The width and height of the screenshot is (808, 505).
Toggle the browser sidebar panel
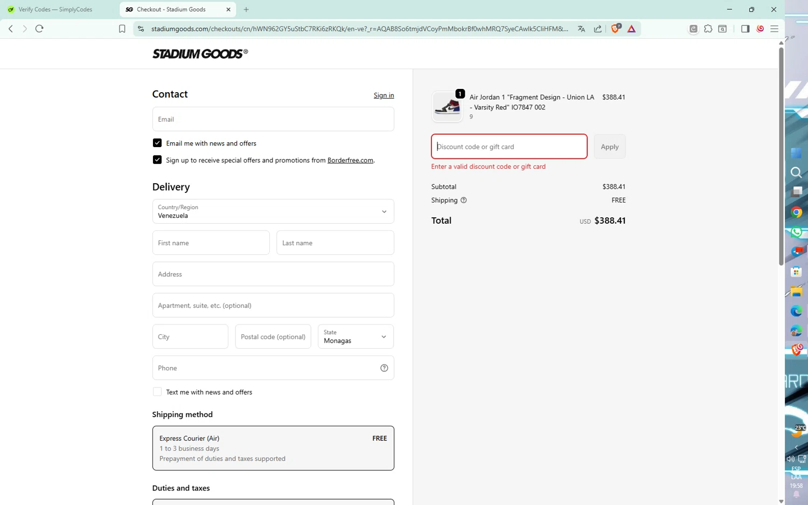(745, 29)
